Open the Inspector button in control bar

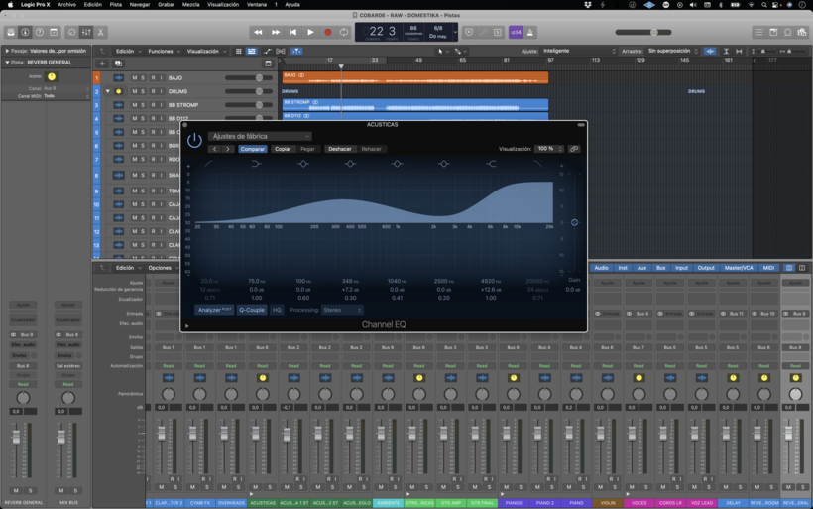point(25,32)
